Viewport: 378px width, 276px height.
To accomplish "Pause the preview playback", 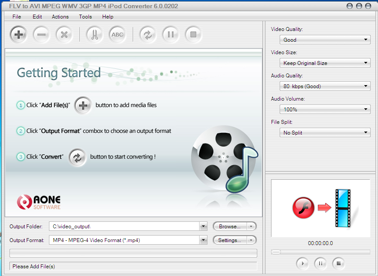I will pos(320,264).
